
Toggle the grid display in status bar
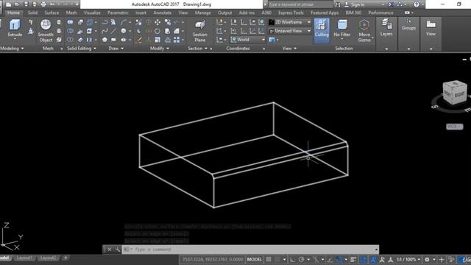(x=269, y=259)
